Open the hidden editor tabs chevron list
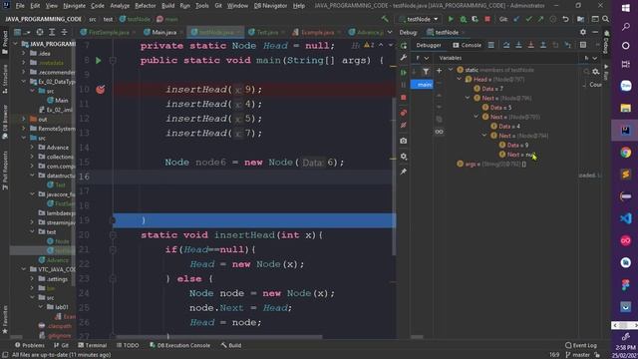The image size is (638, 359). (390, 32)
